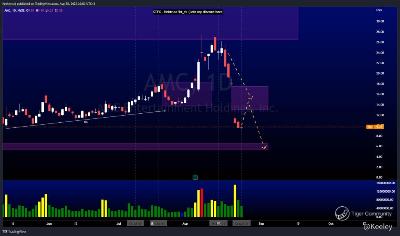
Task: Click the Oct label on time axis
Action: coord(331,224)
